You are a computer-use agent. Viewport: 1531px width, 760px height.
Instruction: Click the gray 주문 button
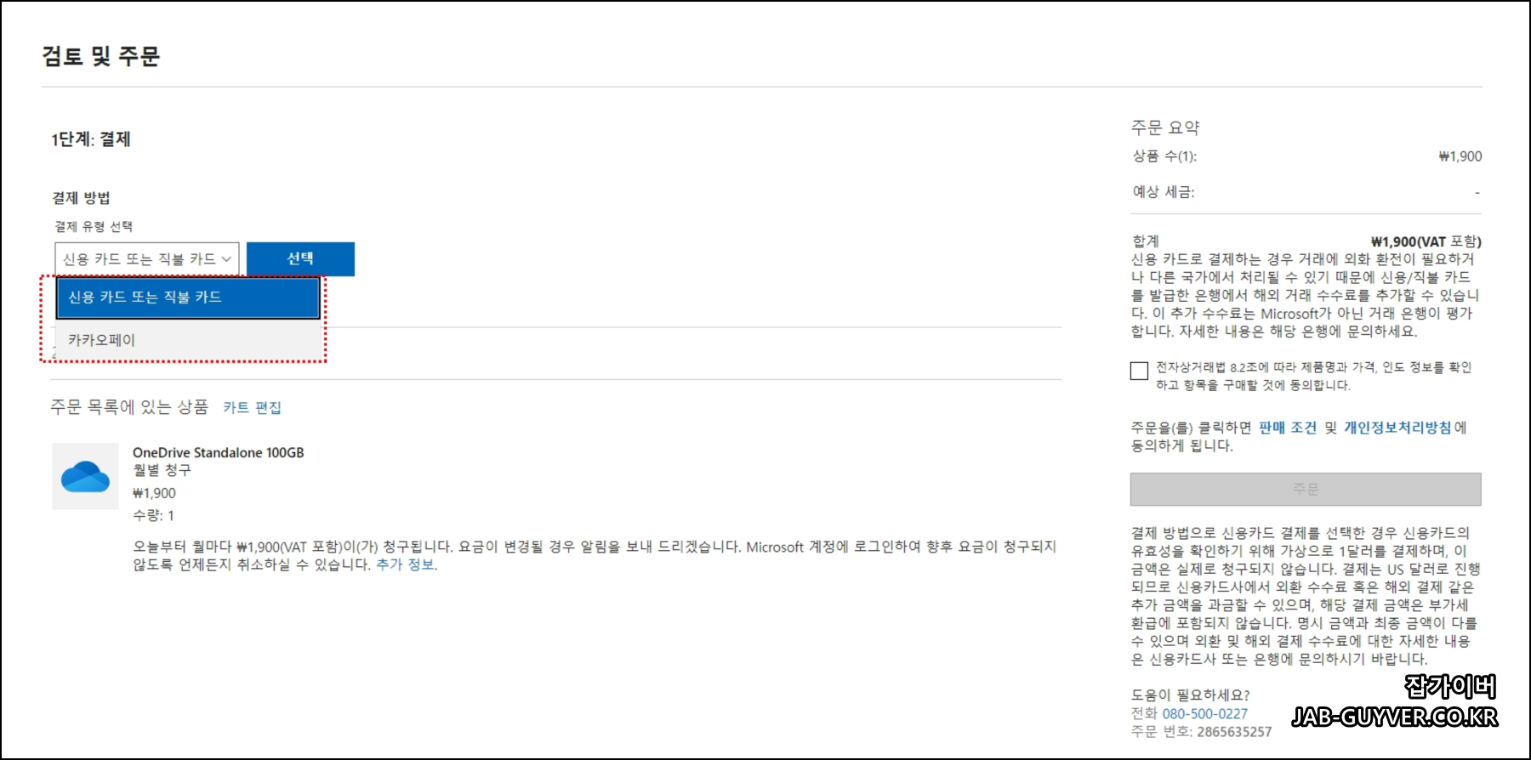[1306, 490]
